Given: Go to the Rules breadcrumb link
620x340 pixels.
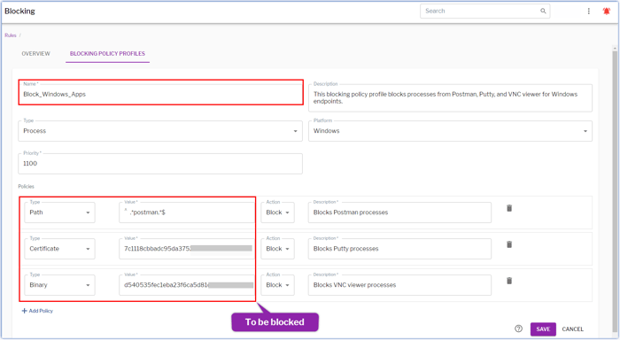Looking at the screenshot, I should [x=11, y=35].
